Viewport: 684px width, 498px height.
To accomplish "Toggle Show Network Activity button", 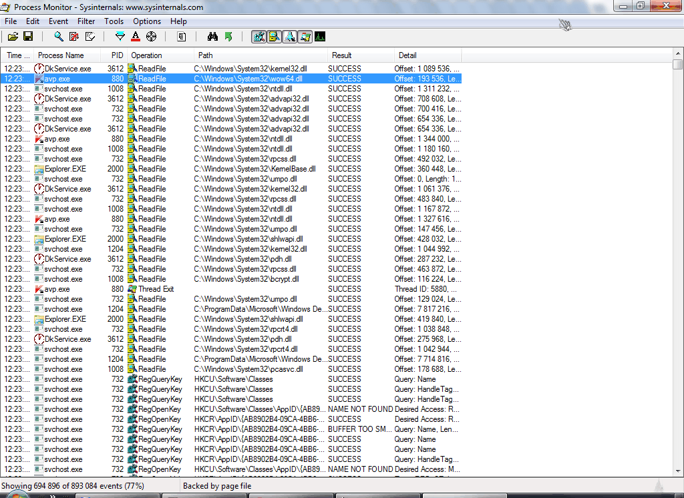I will point(290,37).
